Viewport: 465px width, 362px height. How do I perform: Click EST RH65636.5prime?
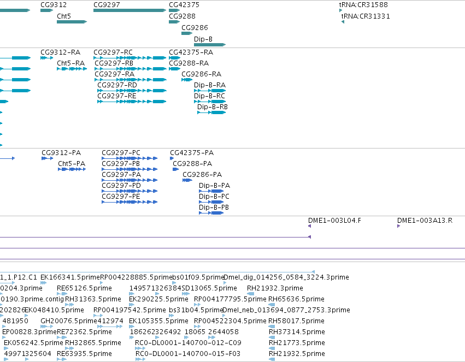coord(296,300)
